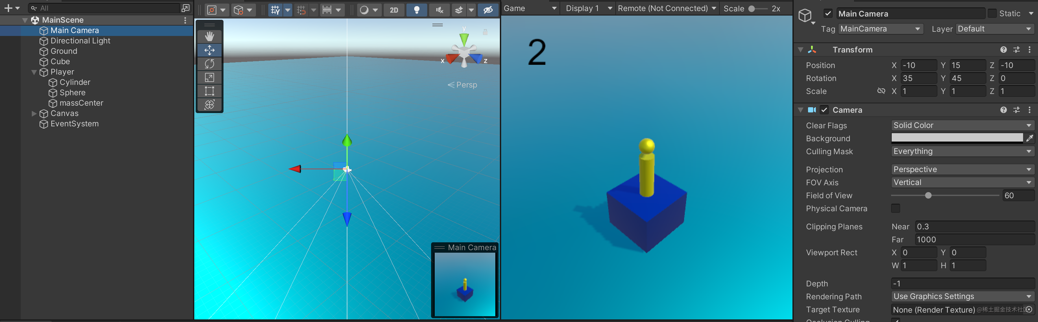Screen dimensions: 1038x322
Task: Select EventSystem in hierarchy
Action: 75,124
